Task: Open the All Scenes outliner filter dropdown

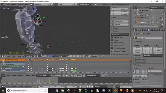Action: [157, 8]
